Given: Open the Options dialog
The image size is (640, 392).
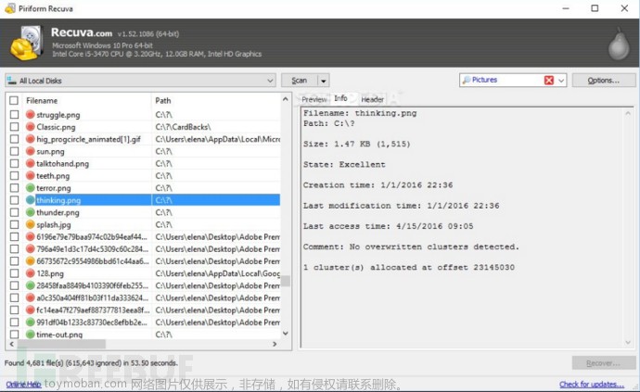Looking at the screenshot, I should click(x=604, y=81).
